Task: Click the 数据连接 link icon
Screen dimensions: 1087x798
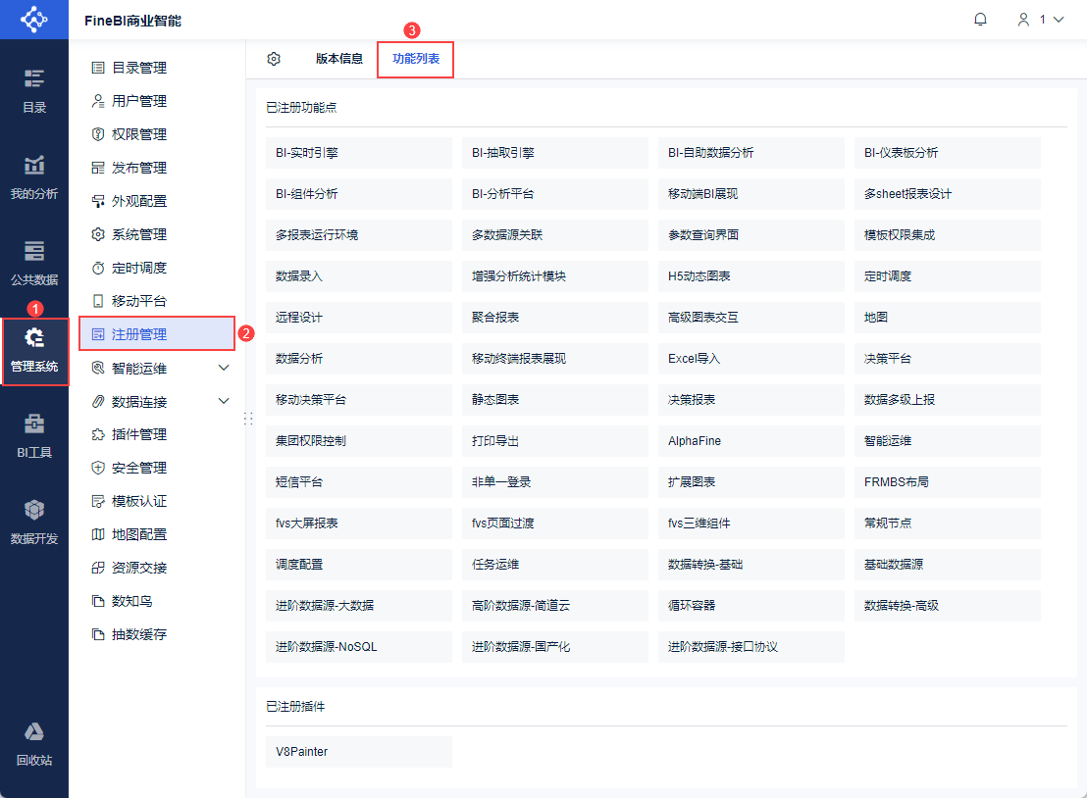Action: (x=98, y=401)
